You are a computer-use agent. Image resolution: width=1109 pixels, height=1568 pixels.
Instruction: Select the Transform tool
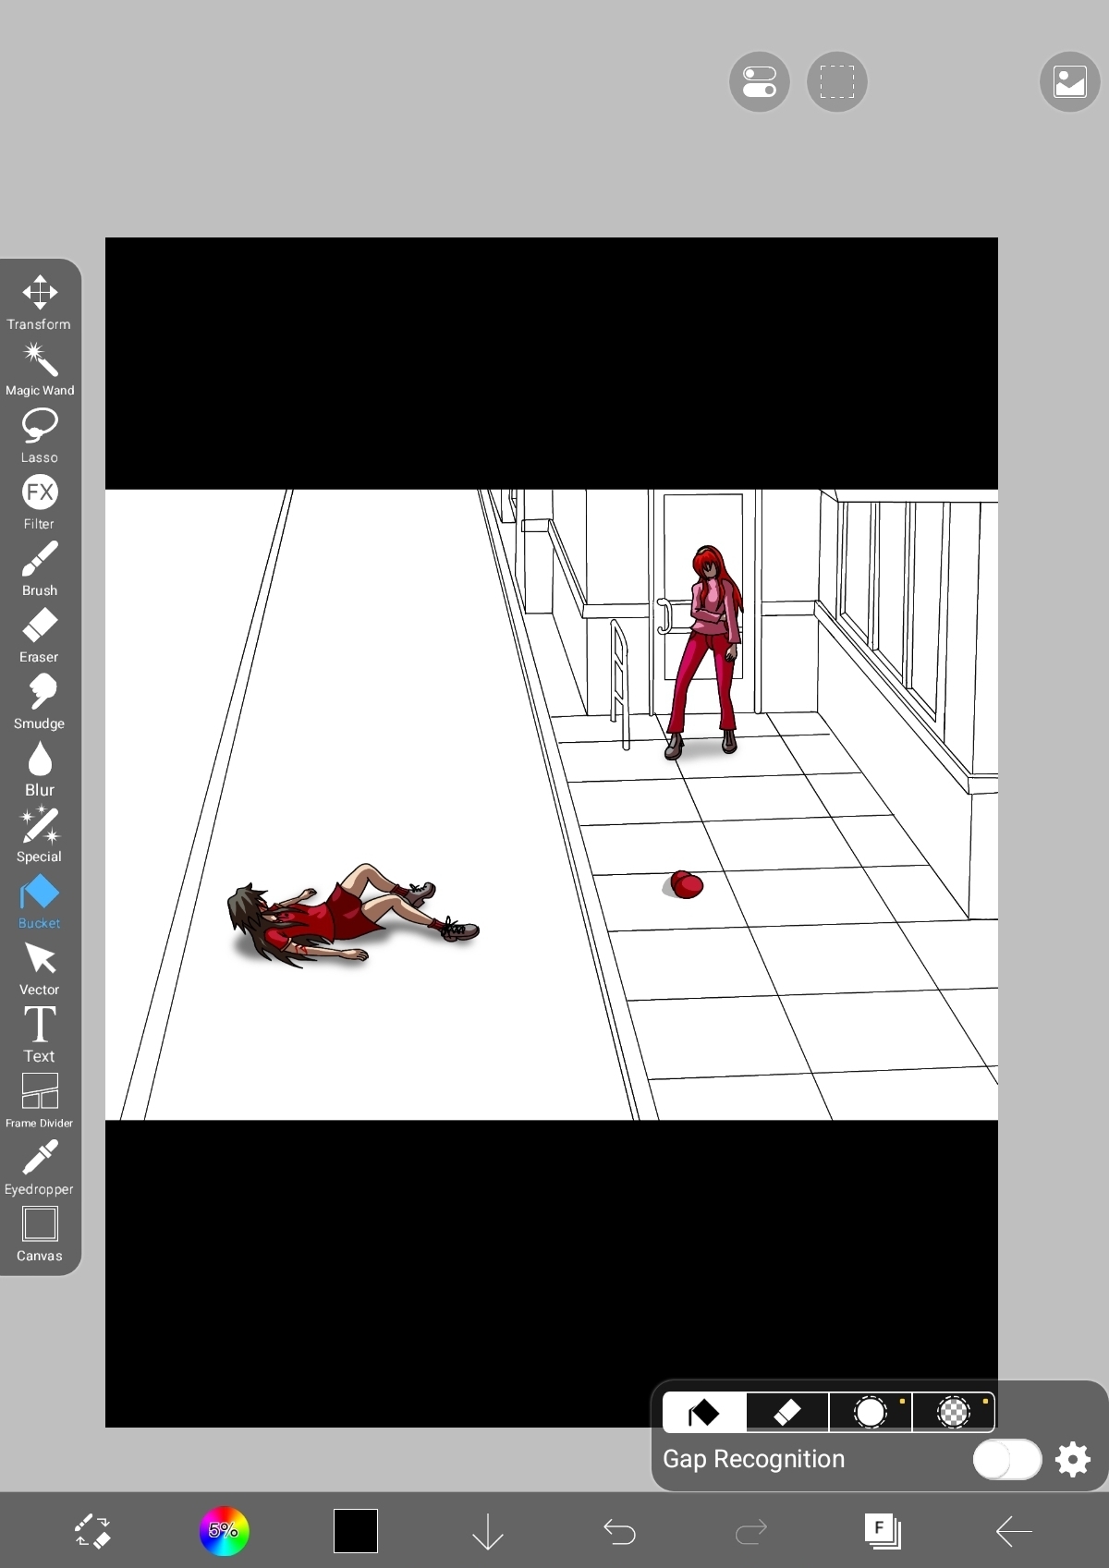(x=40, y=301)
